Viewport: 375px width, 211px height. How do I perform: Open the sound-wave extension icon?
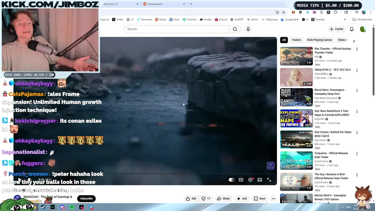[x=307, y=12]
